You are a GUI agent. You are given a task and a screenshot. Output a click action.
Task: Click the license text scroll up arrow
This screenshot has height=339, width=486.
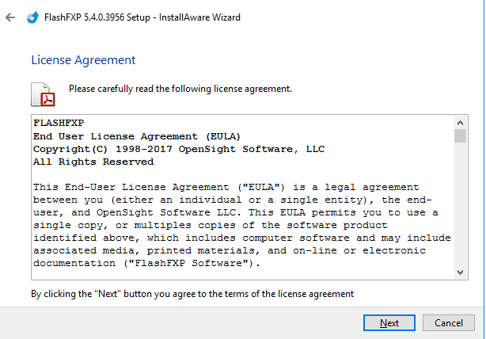point(460,124)
